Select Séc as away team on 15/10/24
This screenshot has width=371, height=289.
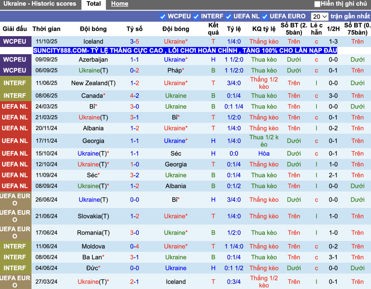[x=176, y=154]
